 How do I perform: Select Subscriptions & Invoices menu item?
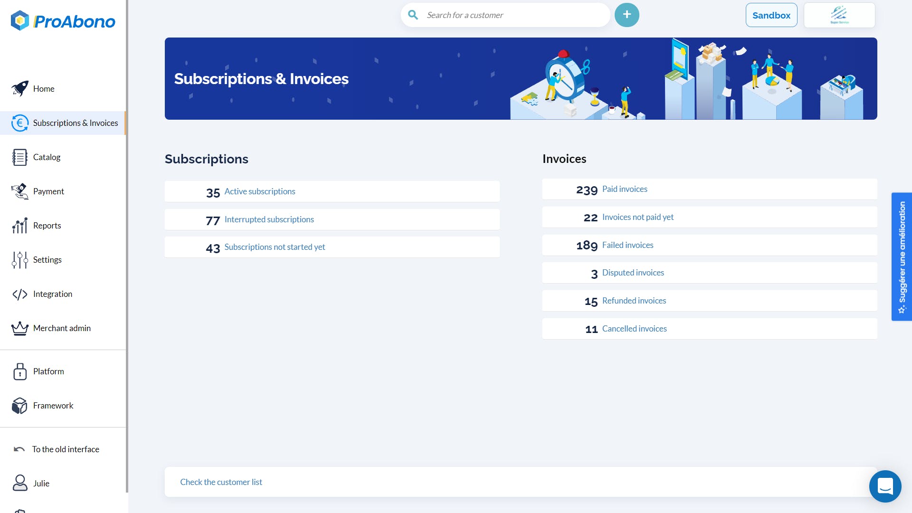(75, 123)
